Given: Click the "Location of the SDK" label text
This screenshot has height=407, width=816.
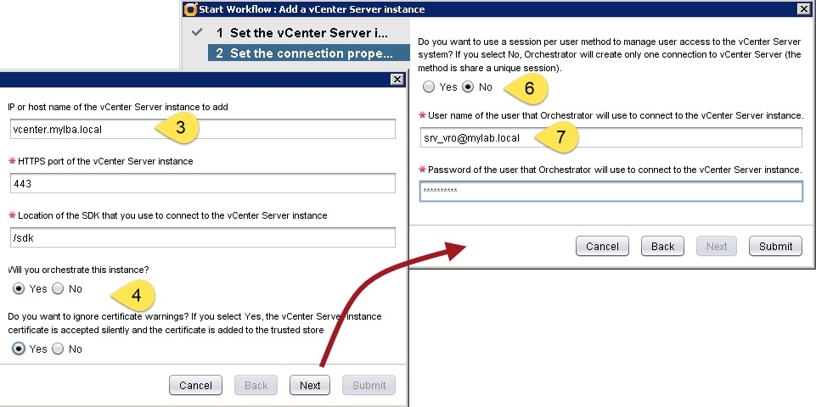Looking at the screenshot, I should [172, 215].
